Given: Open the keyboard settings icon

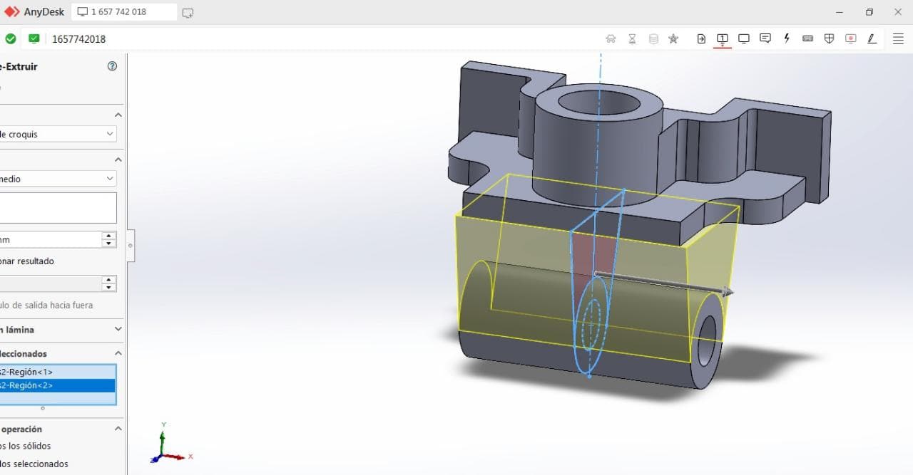Looking at the screenshot, I should [x=807, y=39].
